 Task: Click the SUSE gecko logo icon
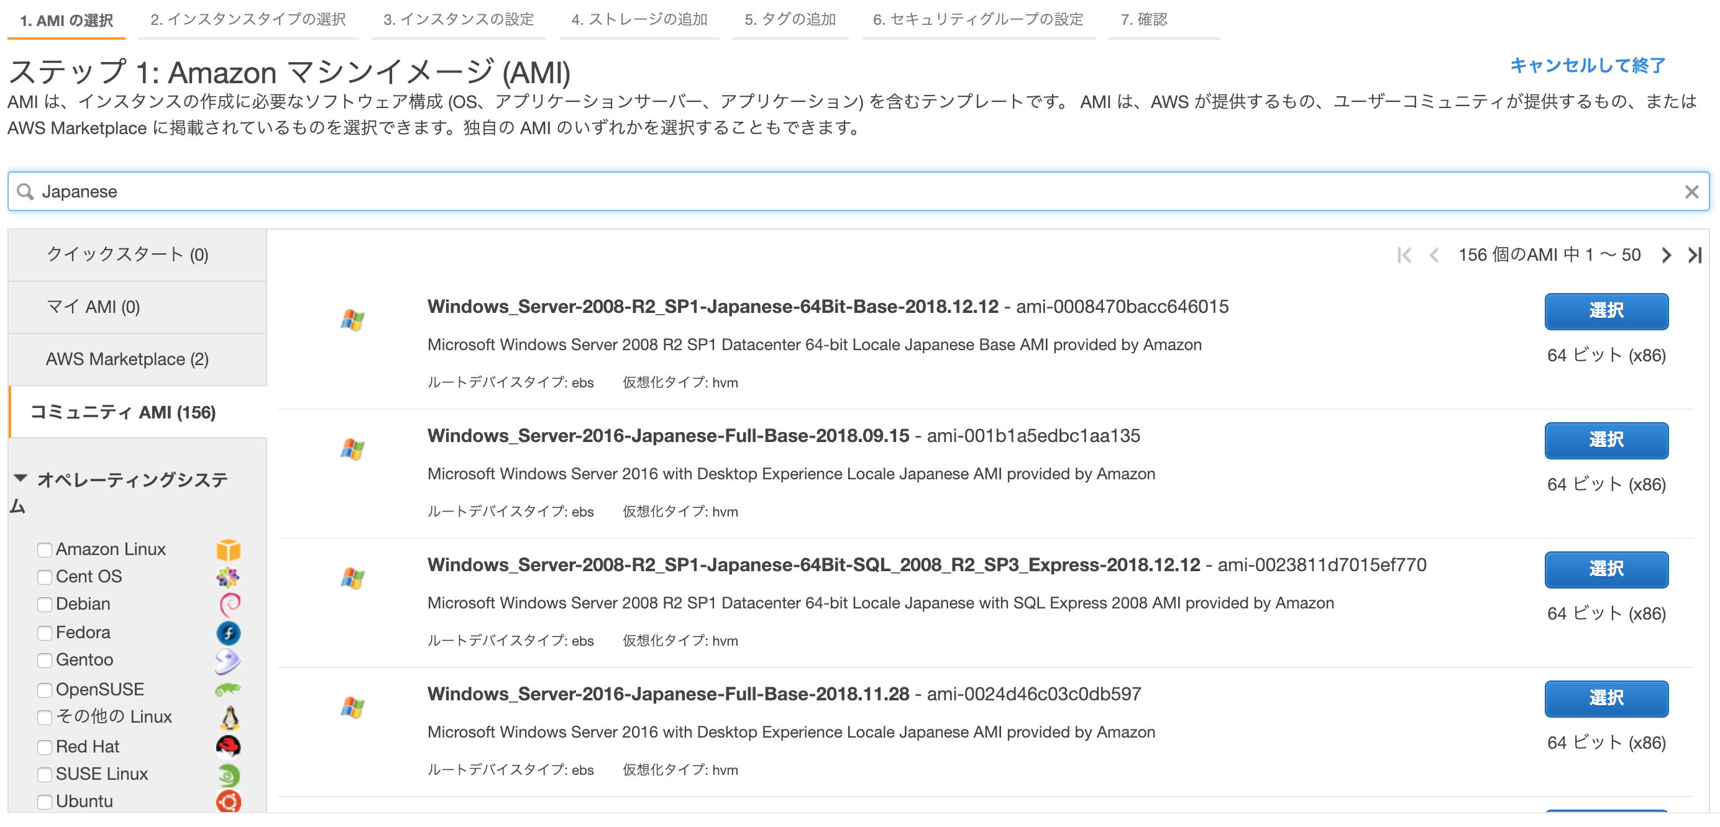coord(227,774)
